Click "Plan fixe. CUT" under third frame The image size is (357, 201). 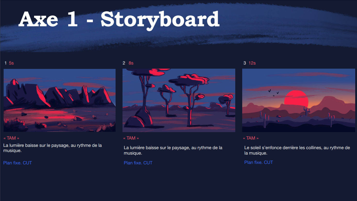(x=258, y=162)
